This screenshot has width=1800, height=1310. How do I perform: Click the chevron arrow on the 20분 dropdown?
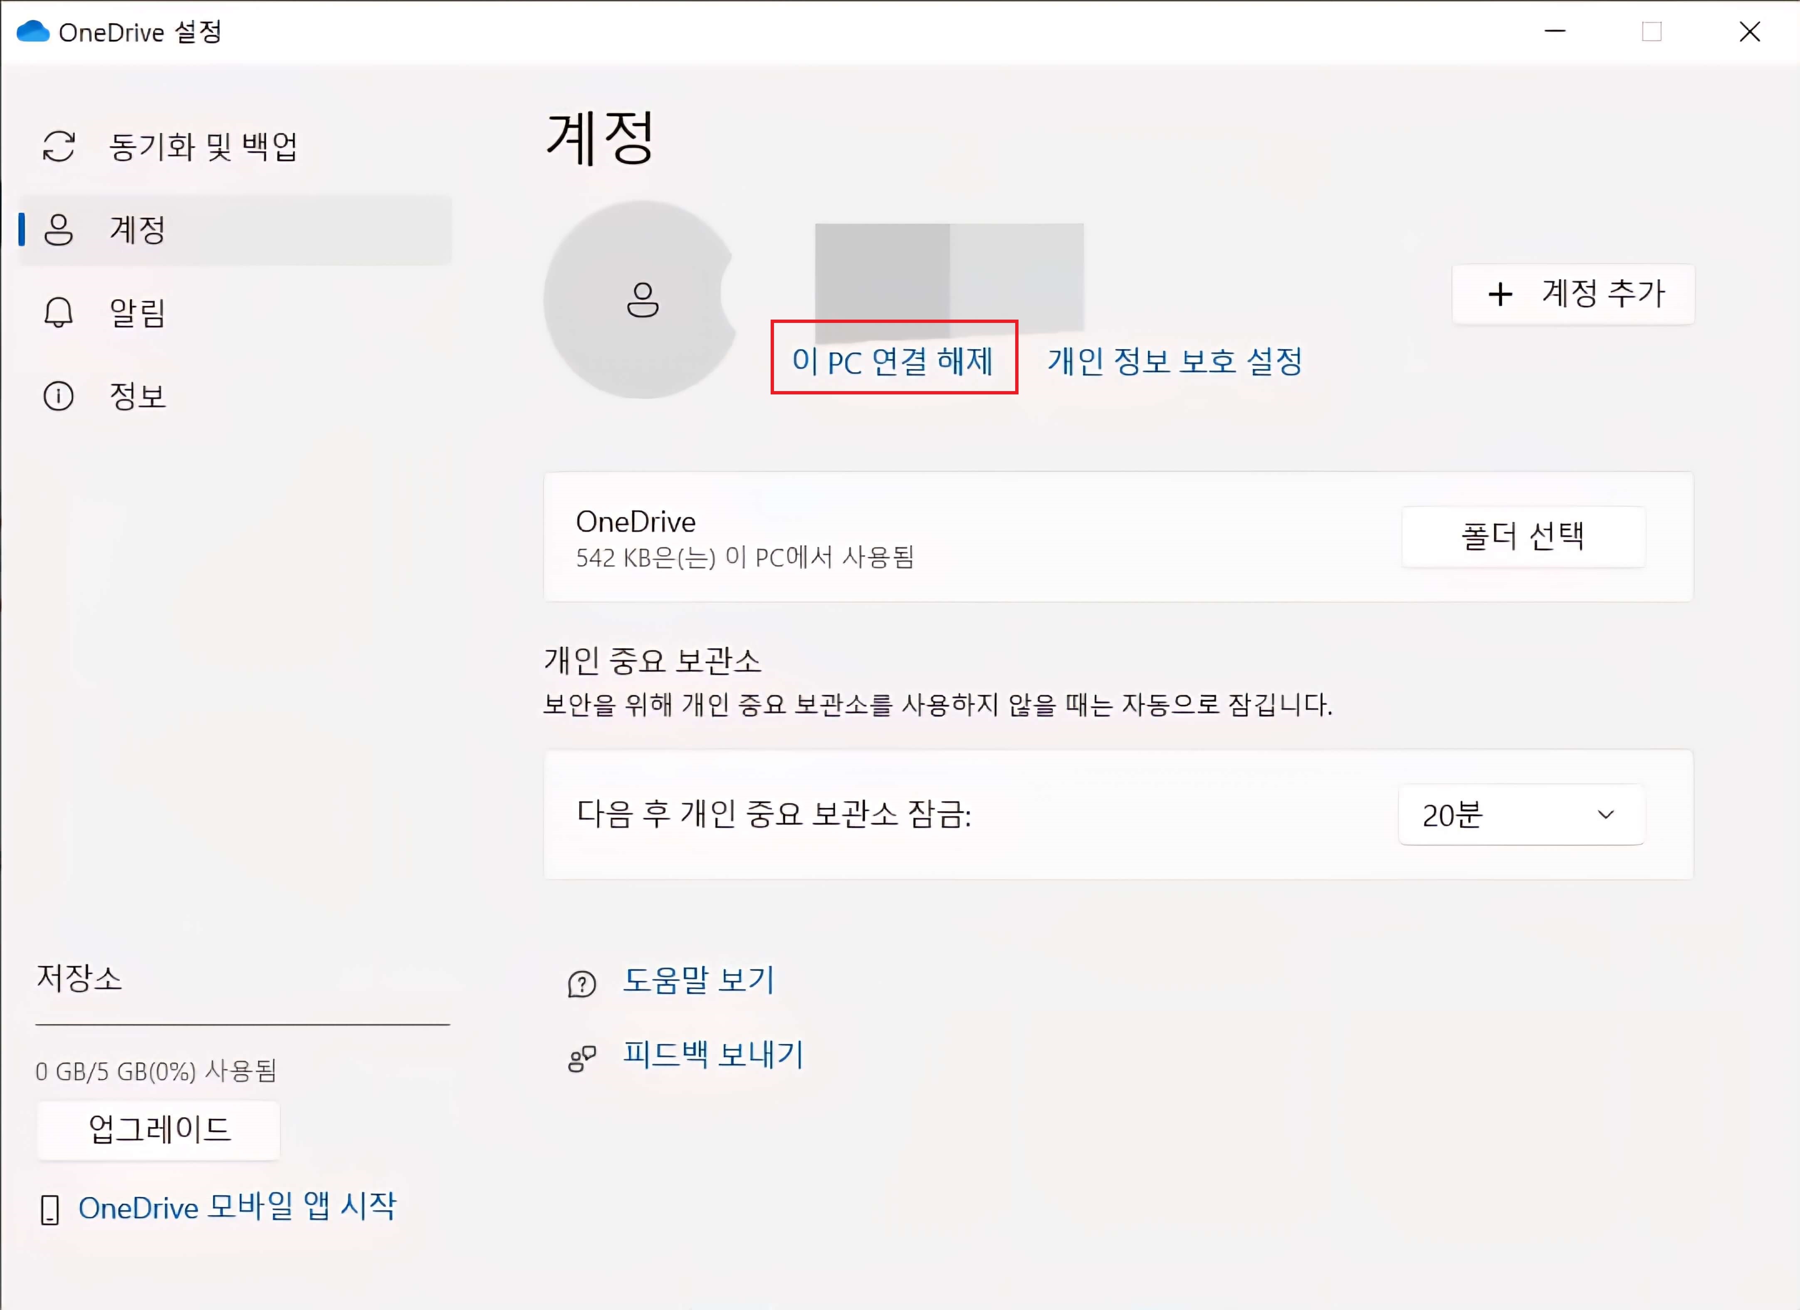pyautogui.click(x=1605, y=815)
